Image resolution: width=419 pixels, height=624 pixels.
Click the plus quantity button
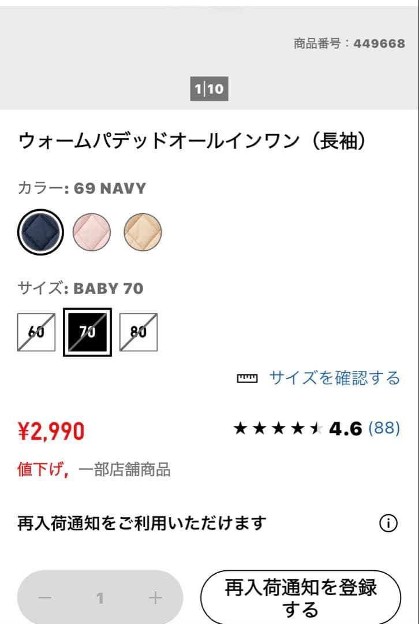click(x=156, y=598)
